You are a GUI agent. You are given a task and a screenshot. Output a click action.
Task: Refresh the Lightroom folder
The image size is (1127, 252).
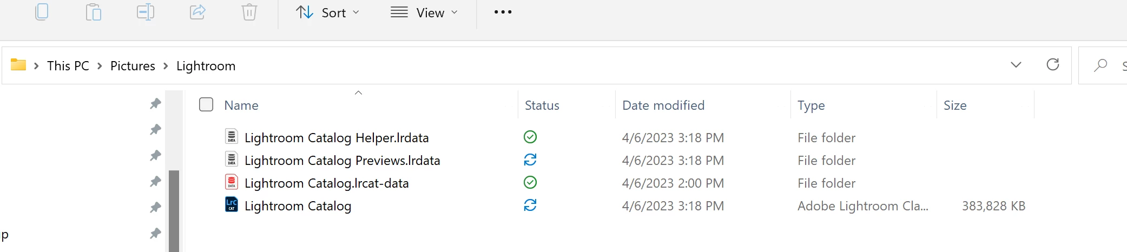(x=1053, y=65)
